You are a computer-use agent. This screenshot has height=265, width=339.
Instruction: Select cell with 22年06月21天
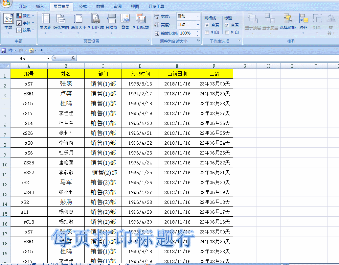tap(215, 173)
